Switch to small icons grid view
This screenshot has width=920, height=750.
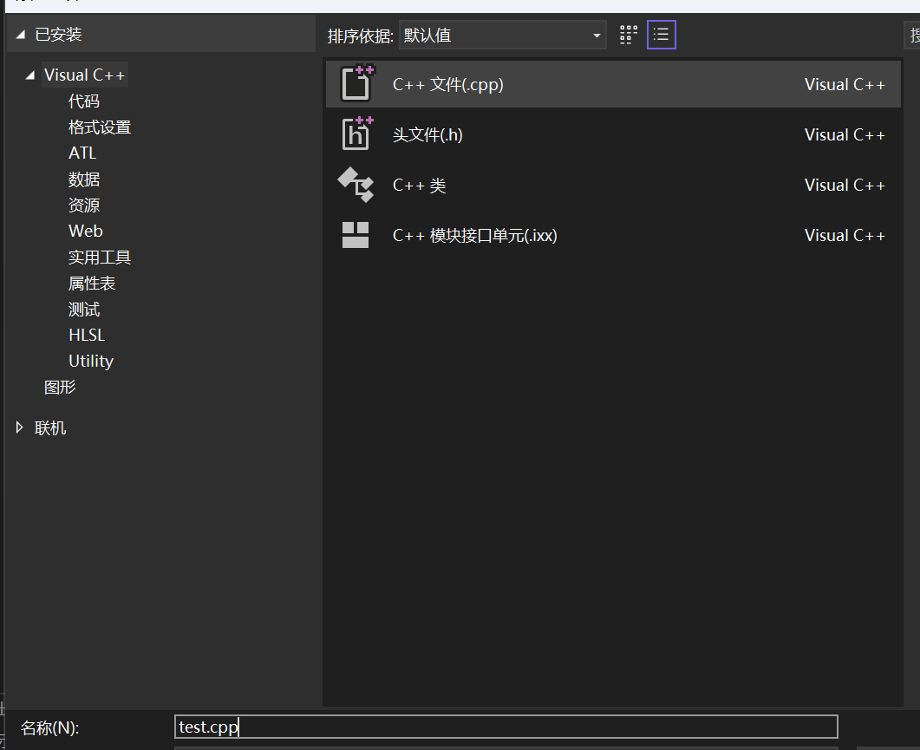tap(629, 35)
